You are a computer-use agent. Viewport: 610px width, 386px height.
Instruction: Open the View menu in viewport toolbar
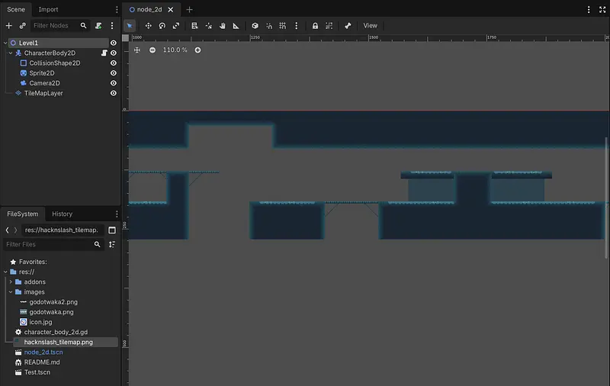370,25
